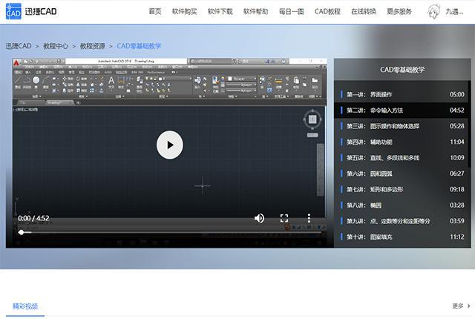Select lesson 第六讲 圆和圆弧
475x319 pixels.
click(402, 174)
